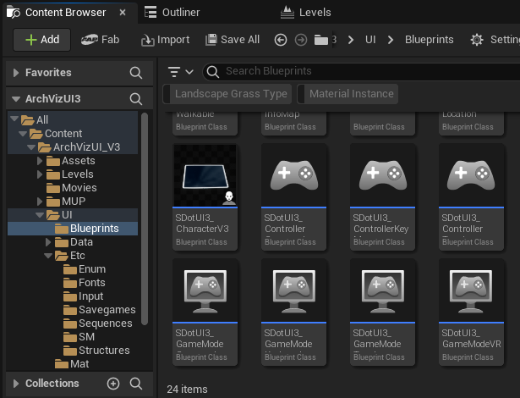Collapse the Etc folder arrow

pos(48,256)
